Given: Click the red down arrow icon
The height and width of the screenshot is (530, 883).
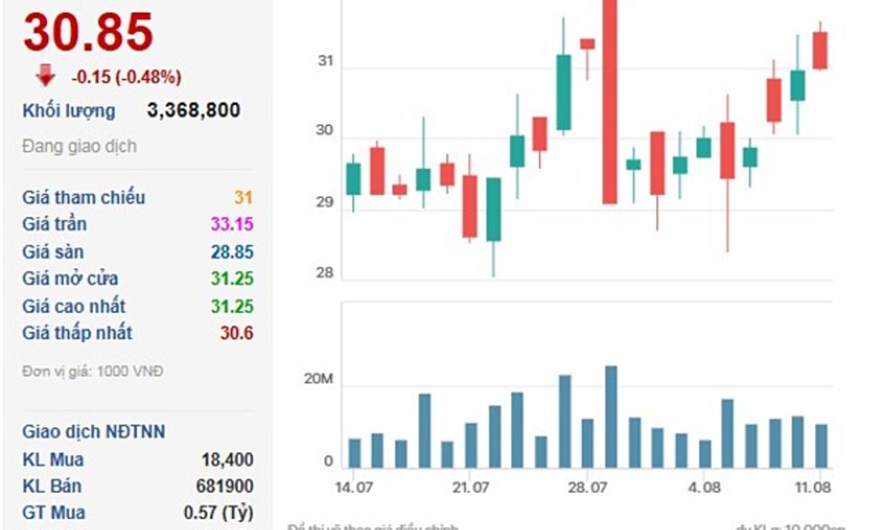Looking at the screenshot, I should coord(45,76).
